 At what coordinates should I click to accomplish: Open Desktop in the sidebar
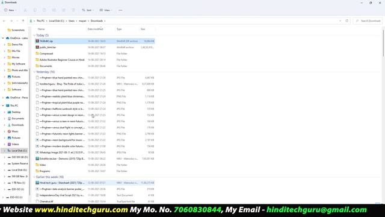pos(14,112)
